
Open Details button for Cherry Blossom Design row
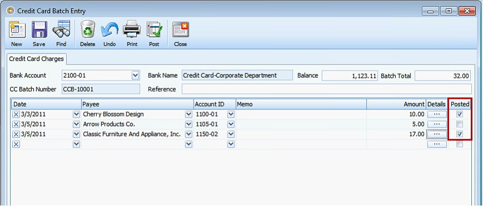pos(436,114)
